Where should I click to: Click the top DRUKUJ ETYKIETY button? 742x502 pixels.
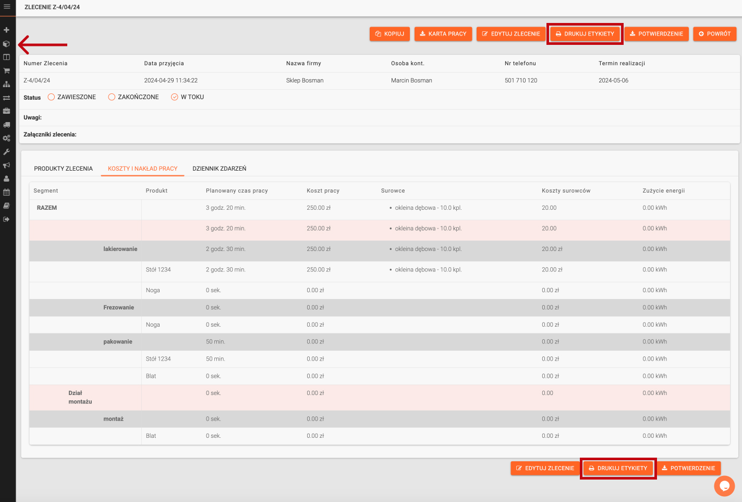[x=585, y=34]
